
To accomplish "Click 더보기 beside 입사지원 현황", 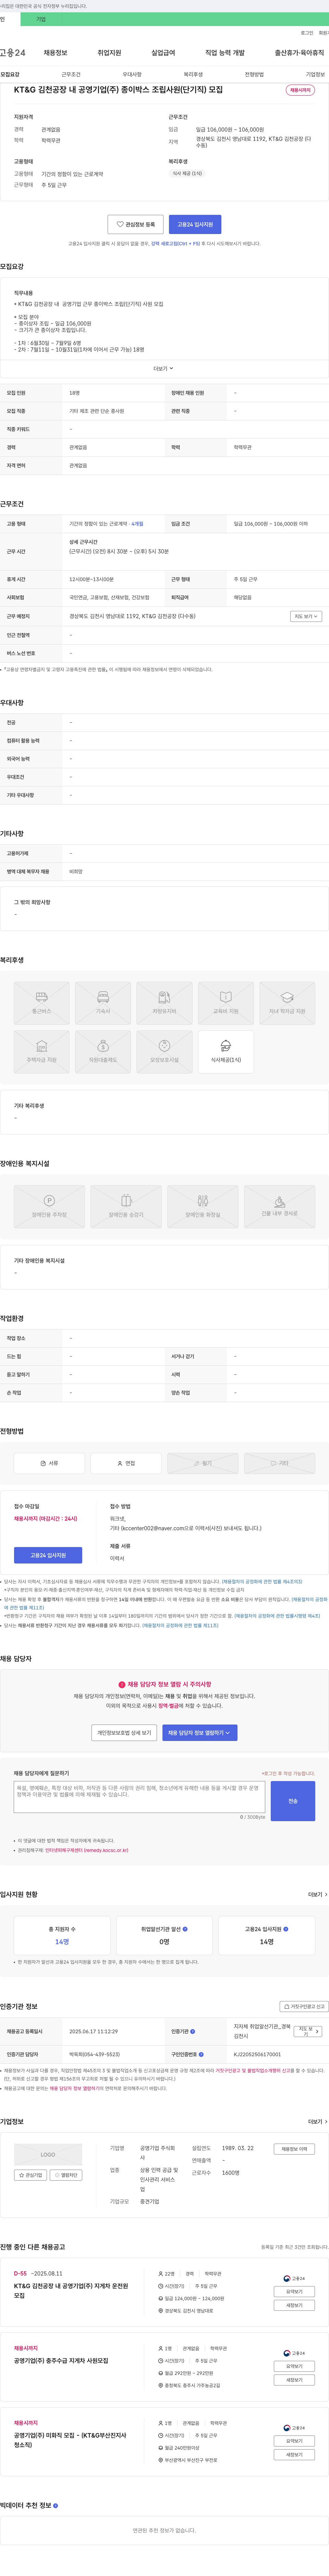I will (x=318, y=1894).
